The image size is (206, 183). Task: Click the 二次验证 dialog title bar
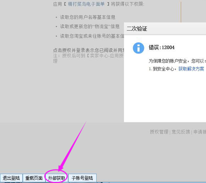pyautogui.click(x=165, y=28)
